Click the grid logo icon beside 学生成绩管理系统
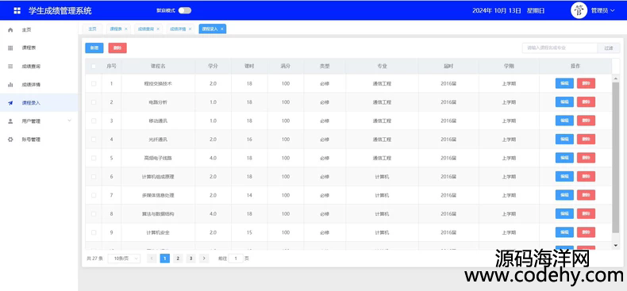 click(x=17, y=11)
